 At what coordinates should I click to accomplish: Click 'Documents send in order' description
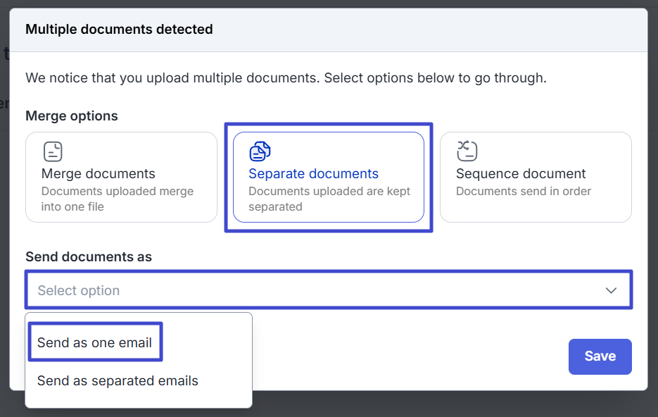523,191
